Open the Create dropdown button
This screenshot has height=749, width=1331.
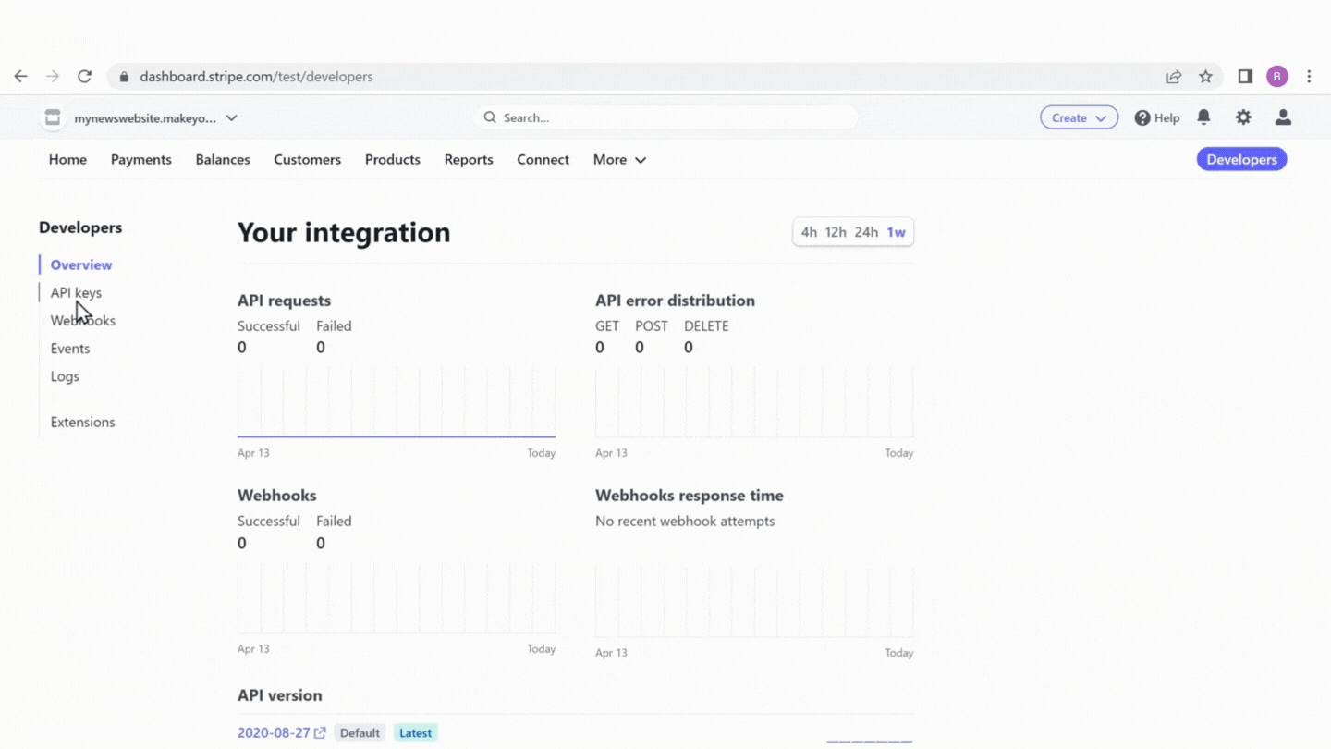click(x=1079, y=117)
